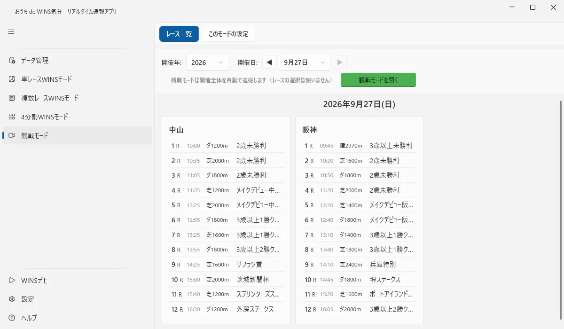Select 阪神 9R 兵庫特別 row

click(x=360, y=265)
